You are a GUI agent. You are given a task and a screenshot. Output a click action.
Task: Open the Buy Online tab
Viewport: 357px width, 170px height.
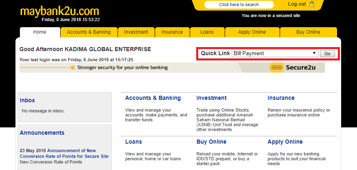[308, 32]
